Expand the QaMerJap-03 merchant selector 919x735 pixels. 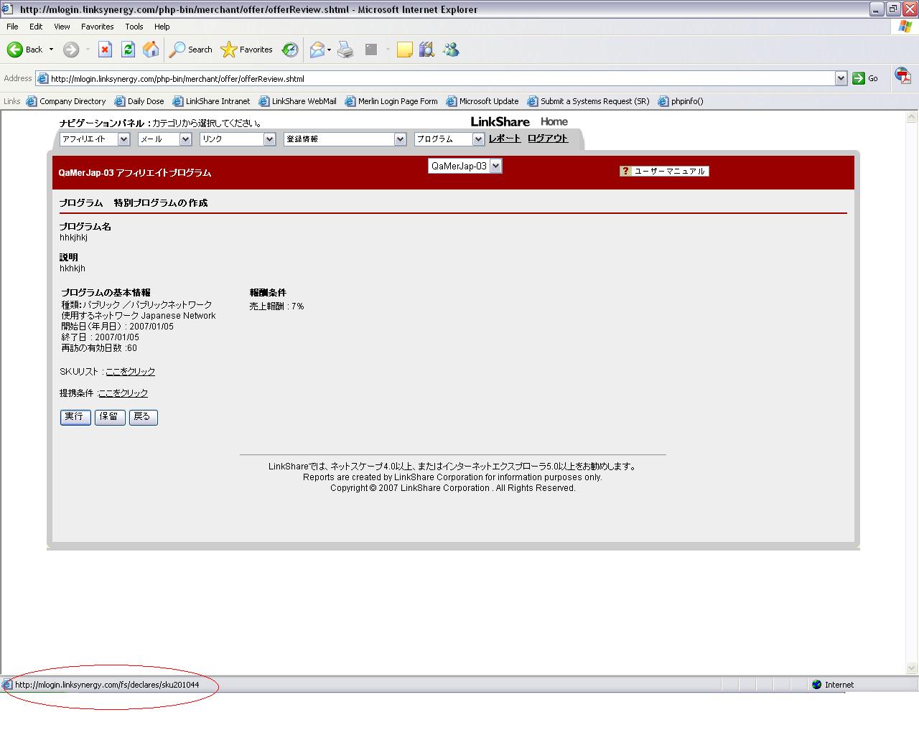pyautogui.click(x=495, y=166)
